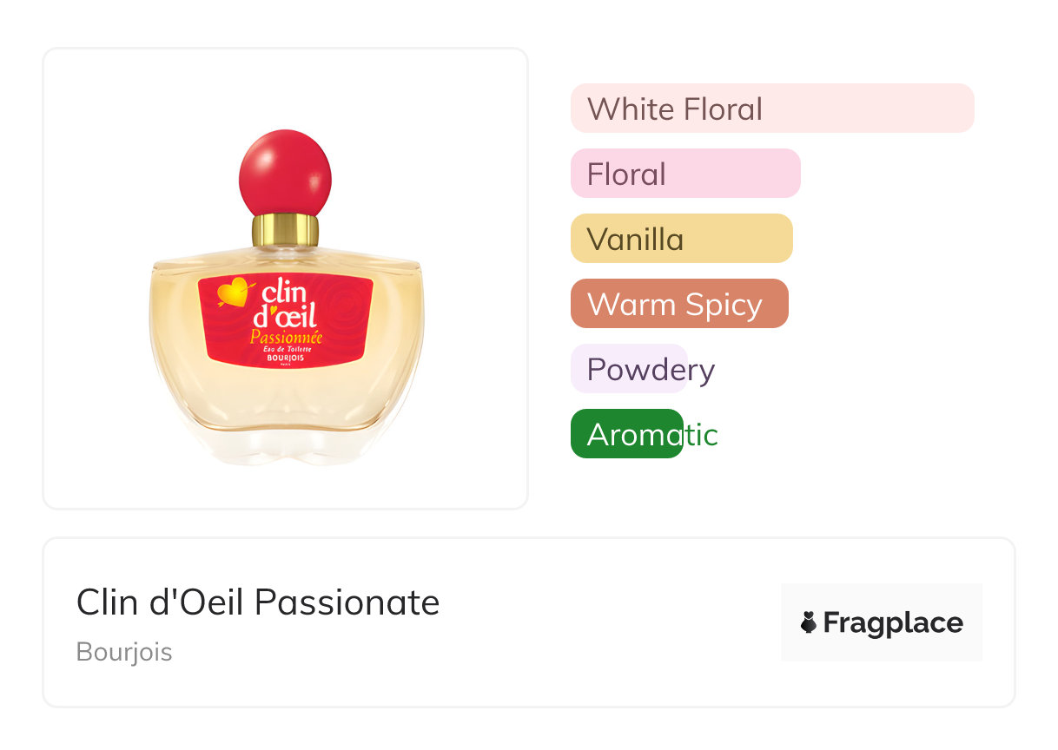Select the White Floral accord bar
This screenshot has width=1058, height=750.
[x=771, y=109]
